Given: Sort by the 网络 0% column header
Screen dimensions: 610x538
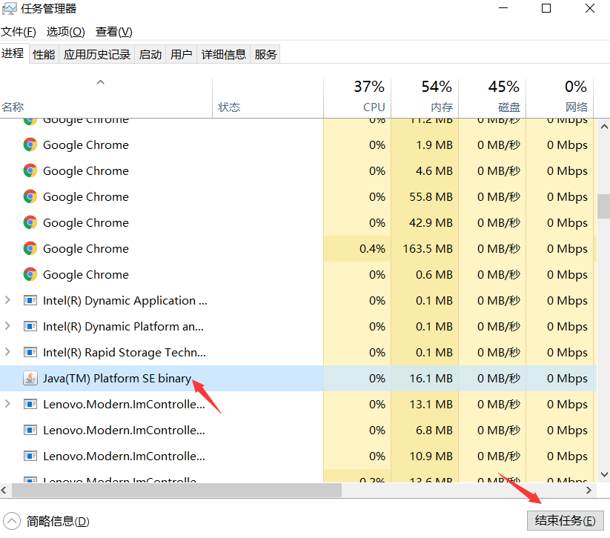Looking at the screenshot, I should (560, 99).
